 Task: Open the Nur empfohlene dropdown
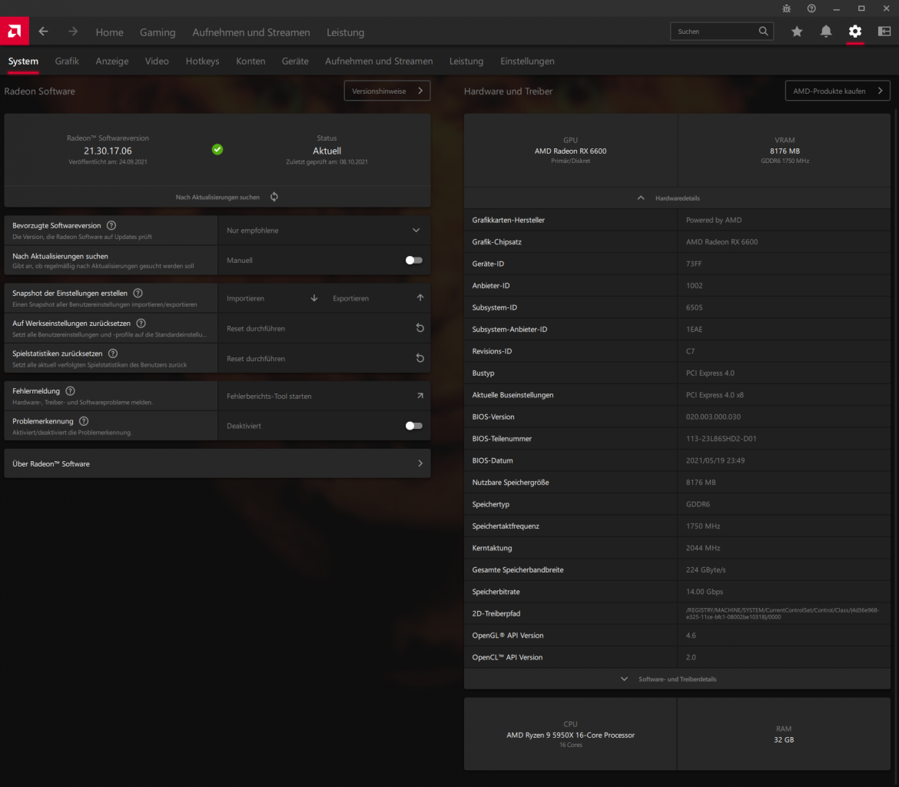tap(324, 231)
